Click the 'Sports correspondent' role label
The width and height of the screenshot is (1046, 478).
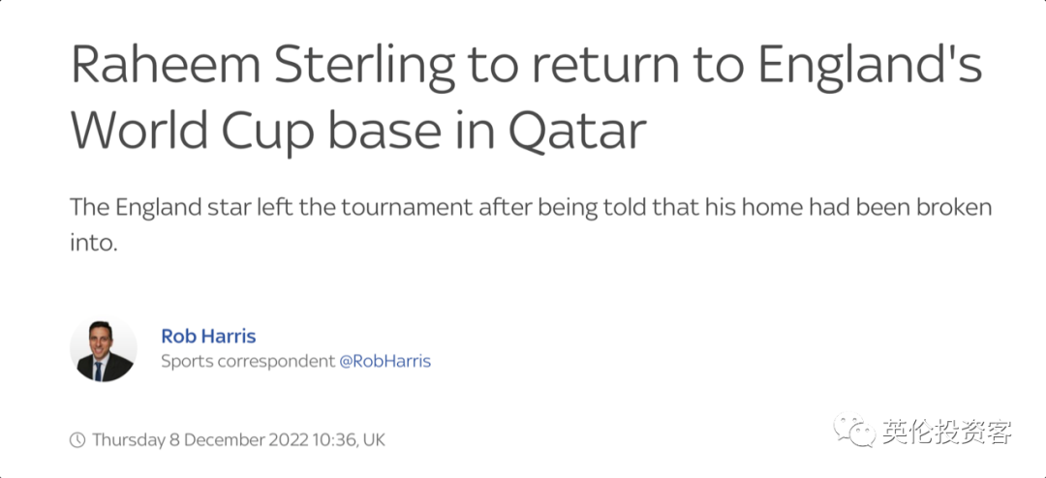[x=248, y=361]
